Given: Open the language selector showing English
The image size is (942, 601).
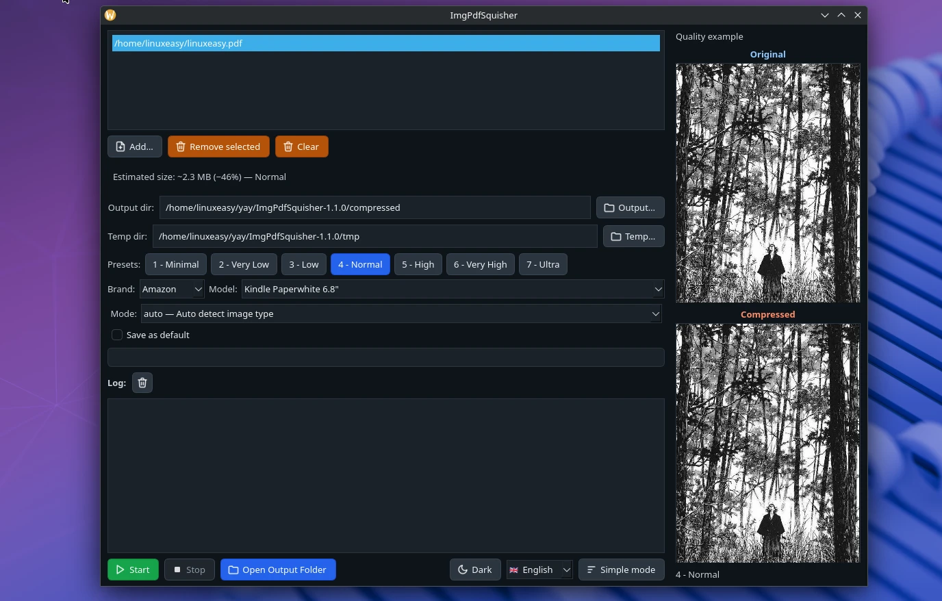Looking at the screenshot, I should pyautogui.click(x=539, y=570).
